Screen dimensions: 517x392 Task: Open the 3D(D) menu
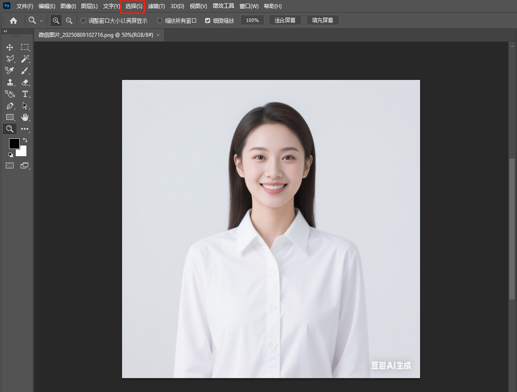click(x=177, y=6)
